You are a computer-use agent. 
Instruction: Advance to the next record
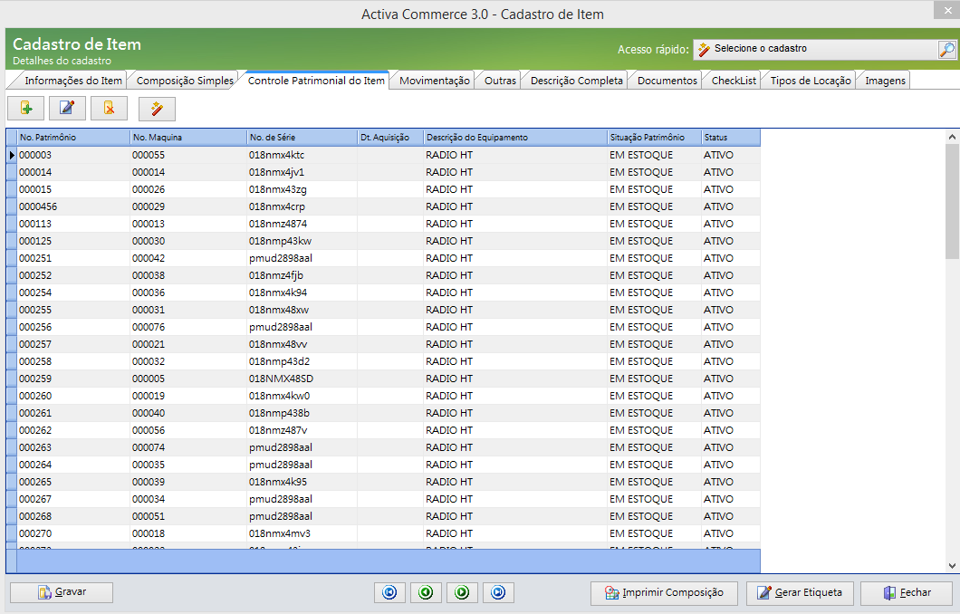point(462,592)
